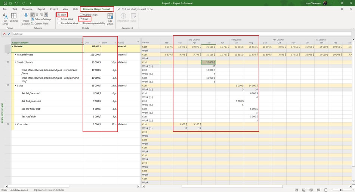Open the Customize Quick Access Toolbar dropdown
The width and height of the screenshot is (355, 192).
pyautogui.click(x=30, y=3)
